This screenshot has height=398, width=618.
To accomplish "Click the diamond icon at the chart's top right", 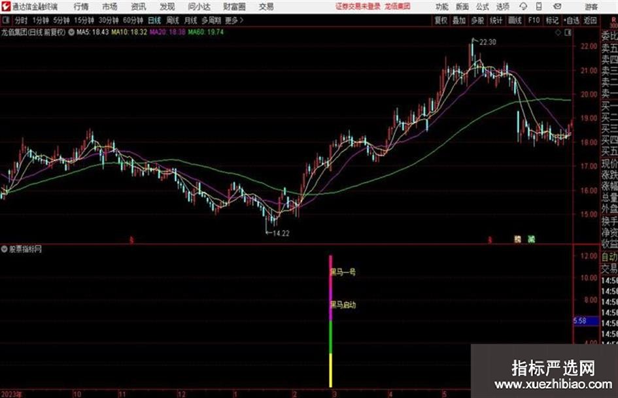I will pyautogui.click(x=558, y=33).
